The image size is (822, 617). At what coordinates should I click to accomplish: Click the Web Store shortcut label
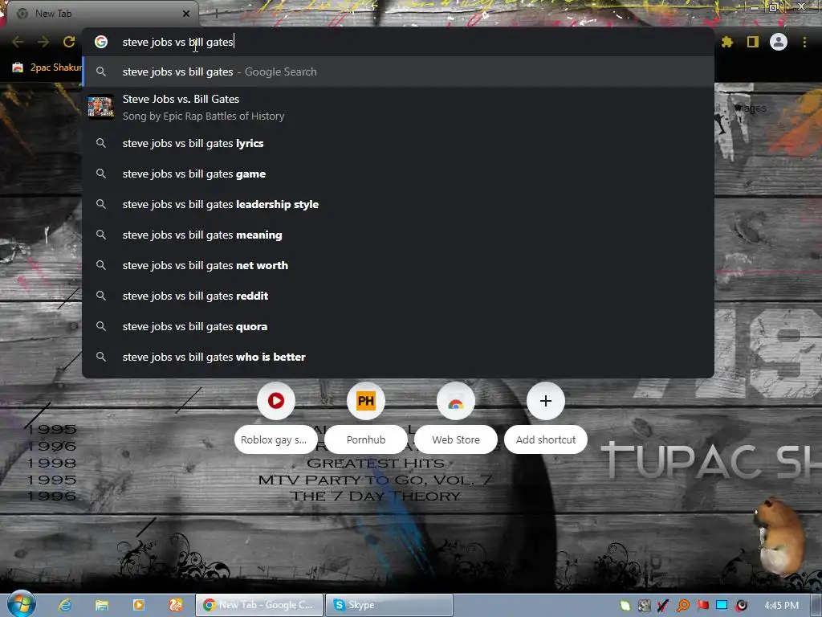pyautogui.click(x=456, y=439)
